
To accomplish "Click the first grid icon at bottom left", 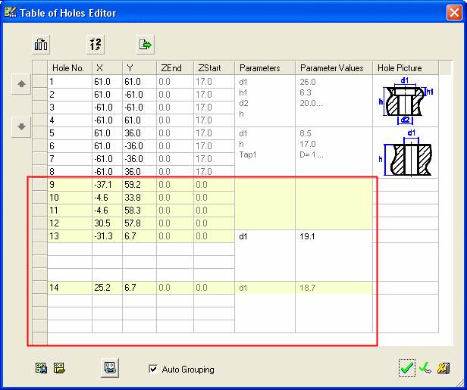I will [41, 369].
